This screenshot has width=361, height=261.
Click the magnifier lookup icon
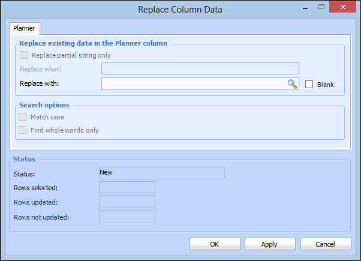292,84
